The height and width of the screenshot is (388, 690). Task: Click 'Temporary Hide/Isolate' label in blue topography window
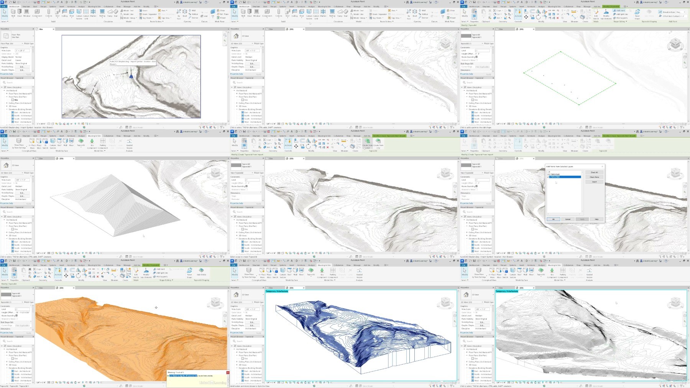coord(277,291)
